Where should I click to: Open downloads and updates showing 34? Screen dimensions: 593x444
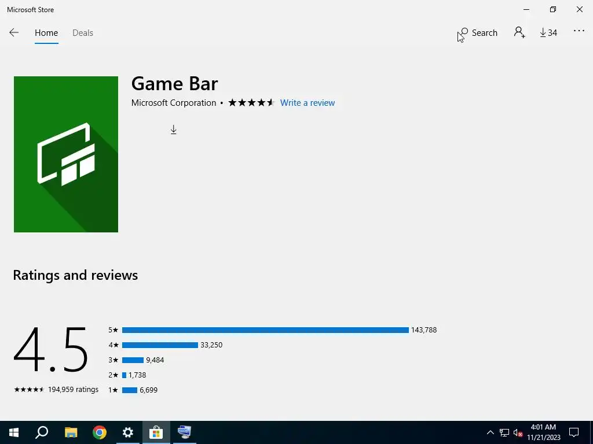548,33
